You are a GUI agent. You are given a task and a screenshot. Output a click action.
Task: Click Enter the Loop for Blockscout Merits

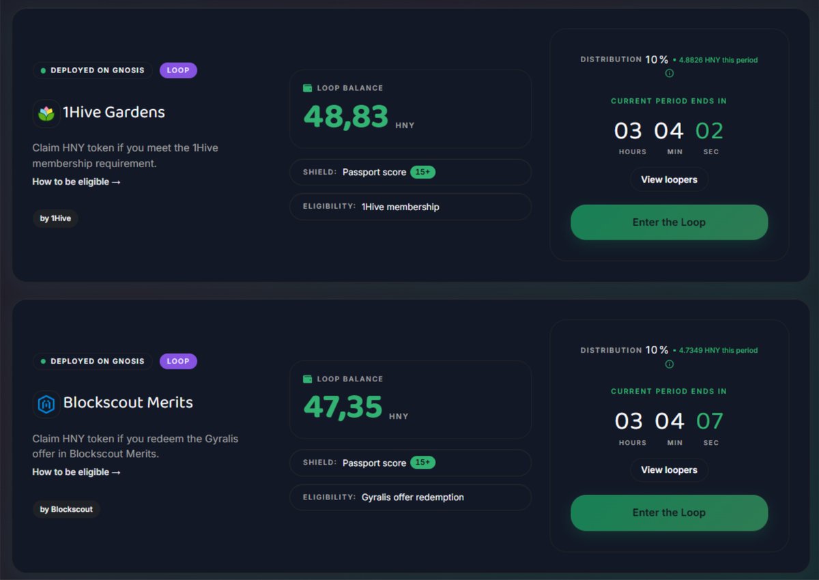point(669,512)
